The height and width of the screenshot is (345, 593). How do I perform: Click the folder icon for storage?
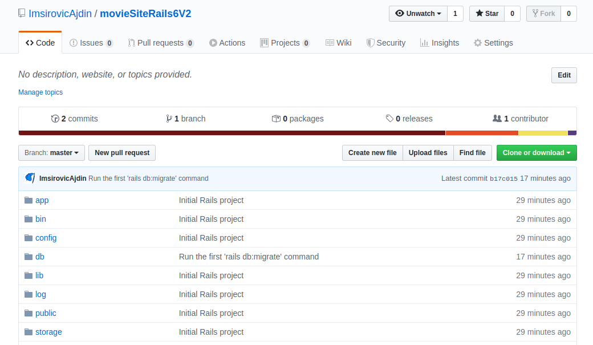(x=29, y=332)
